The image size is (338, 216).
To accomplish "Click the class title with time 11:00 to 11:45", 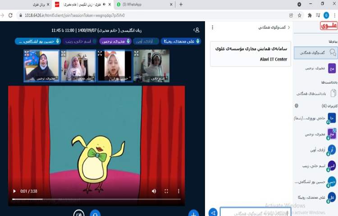I will [x=96, y=30].
